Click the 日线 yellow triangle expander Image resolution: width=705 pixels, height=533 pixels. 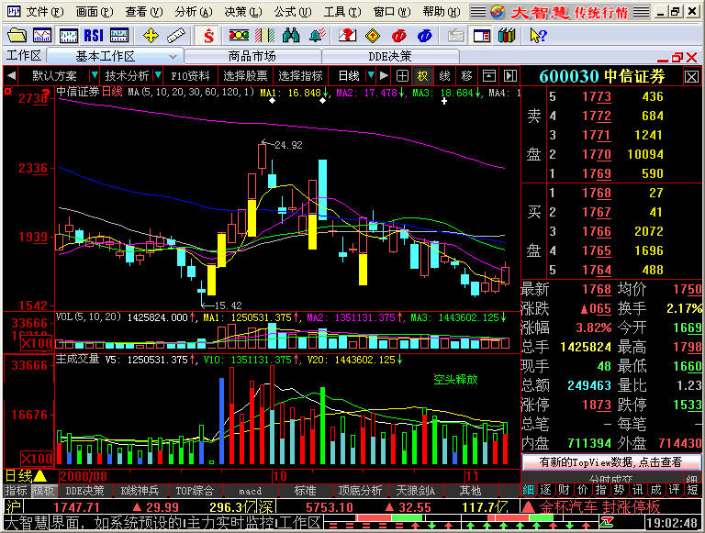click(39, 476)
